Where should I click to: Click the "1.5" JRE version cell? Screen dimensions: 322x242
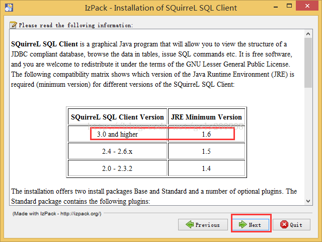coord(206,151)
